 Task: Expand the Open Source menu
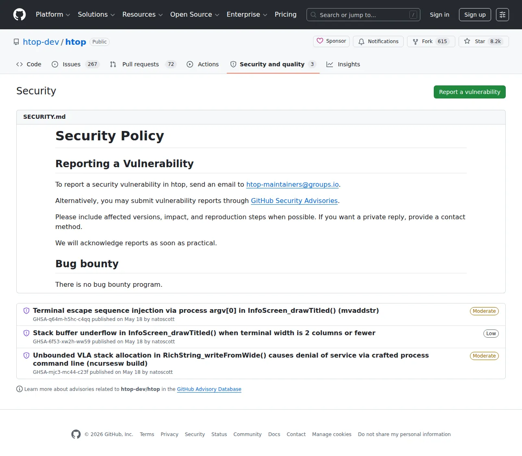click(195, 15)
